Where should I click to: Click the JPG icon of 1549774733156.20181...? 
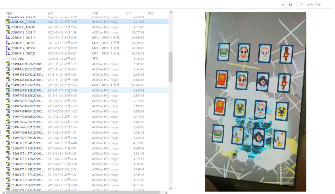(8, 95)
